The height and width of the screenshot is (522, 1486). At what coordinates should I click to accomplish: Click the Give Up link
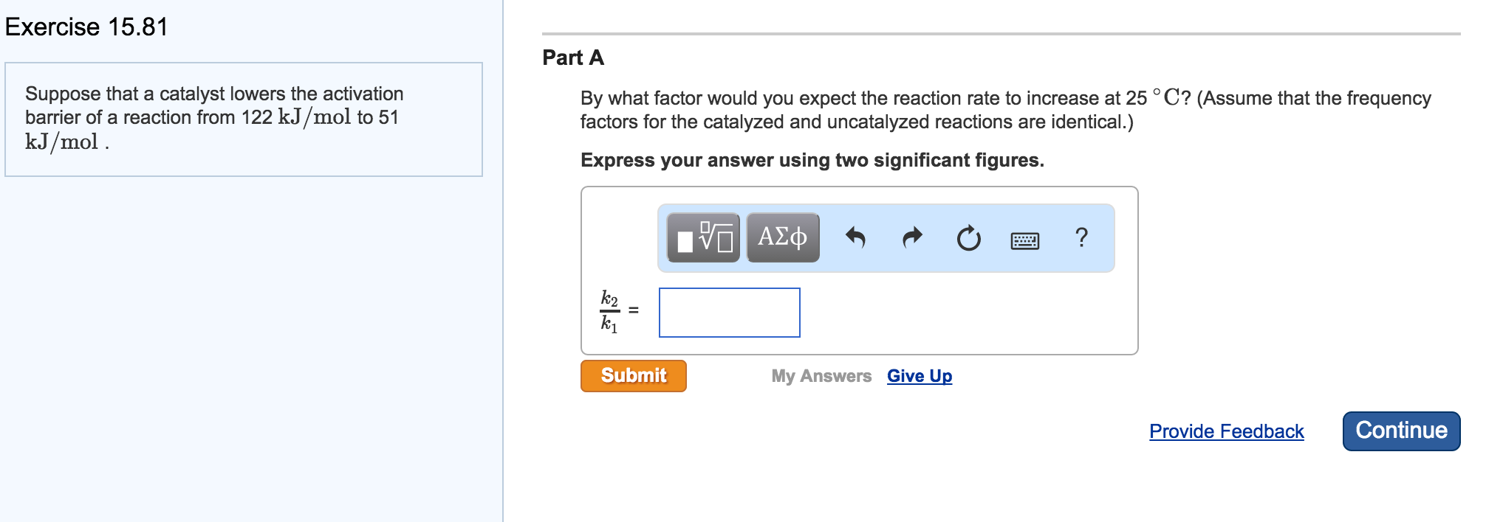click(920, 376)
